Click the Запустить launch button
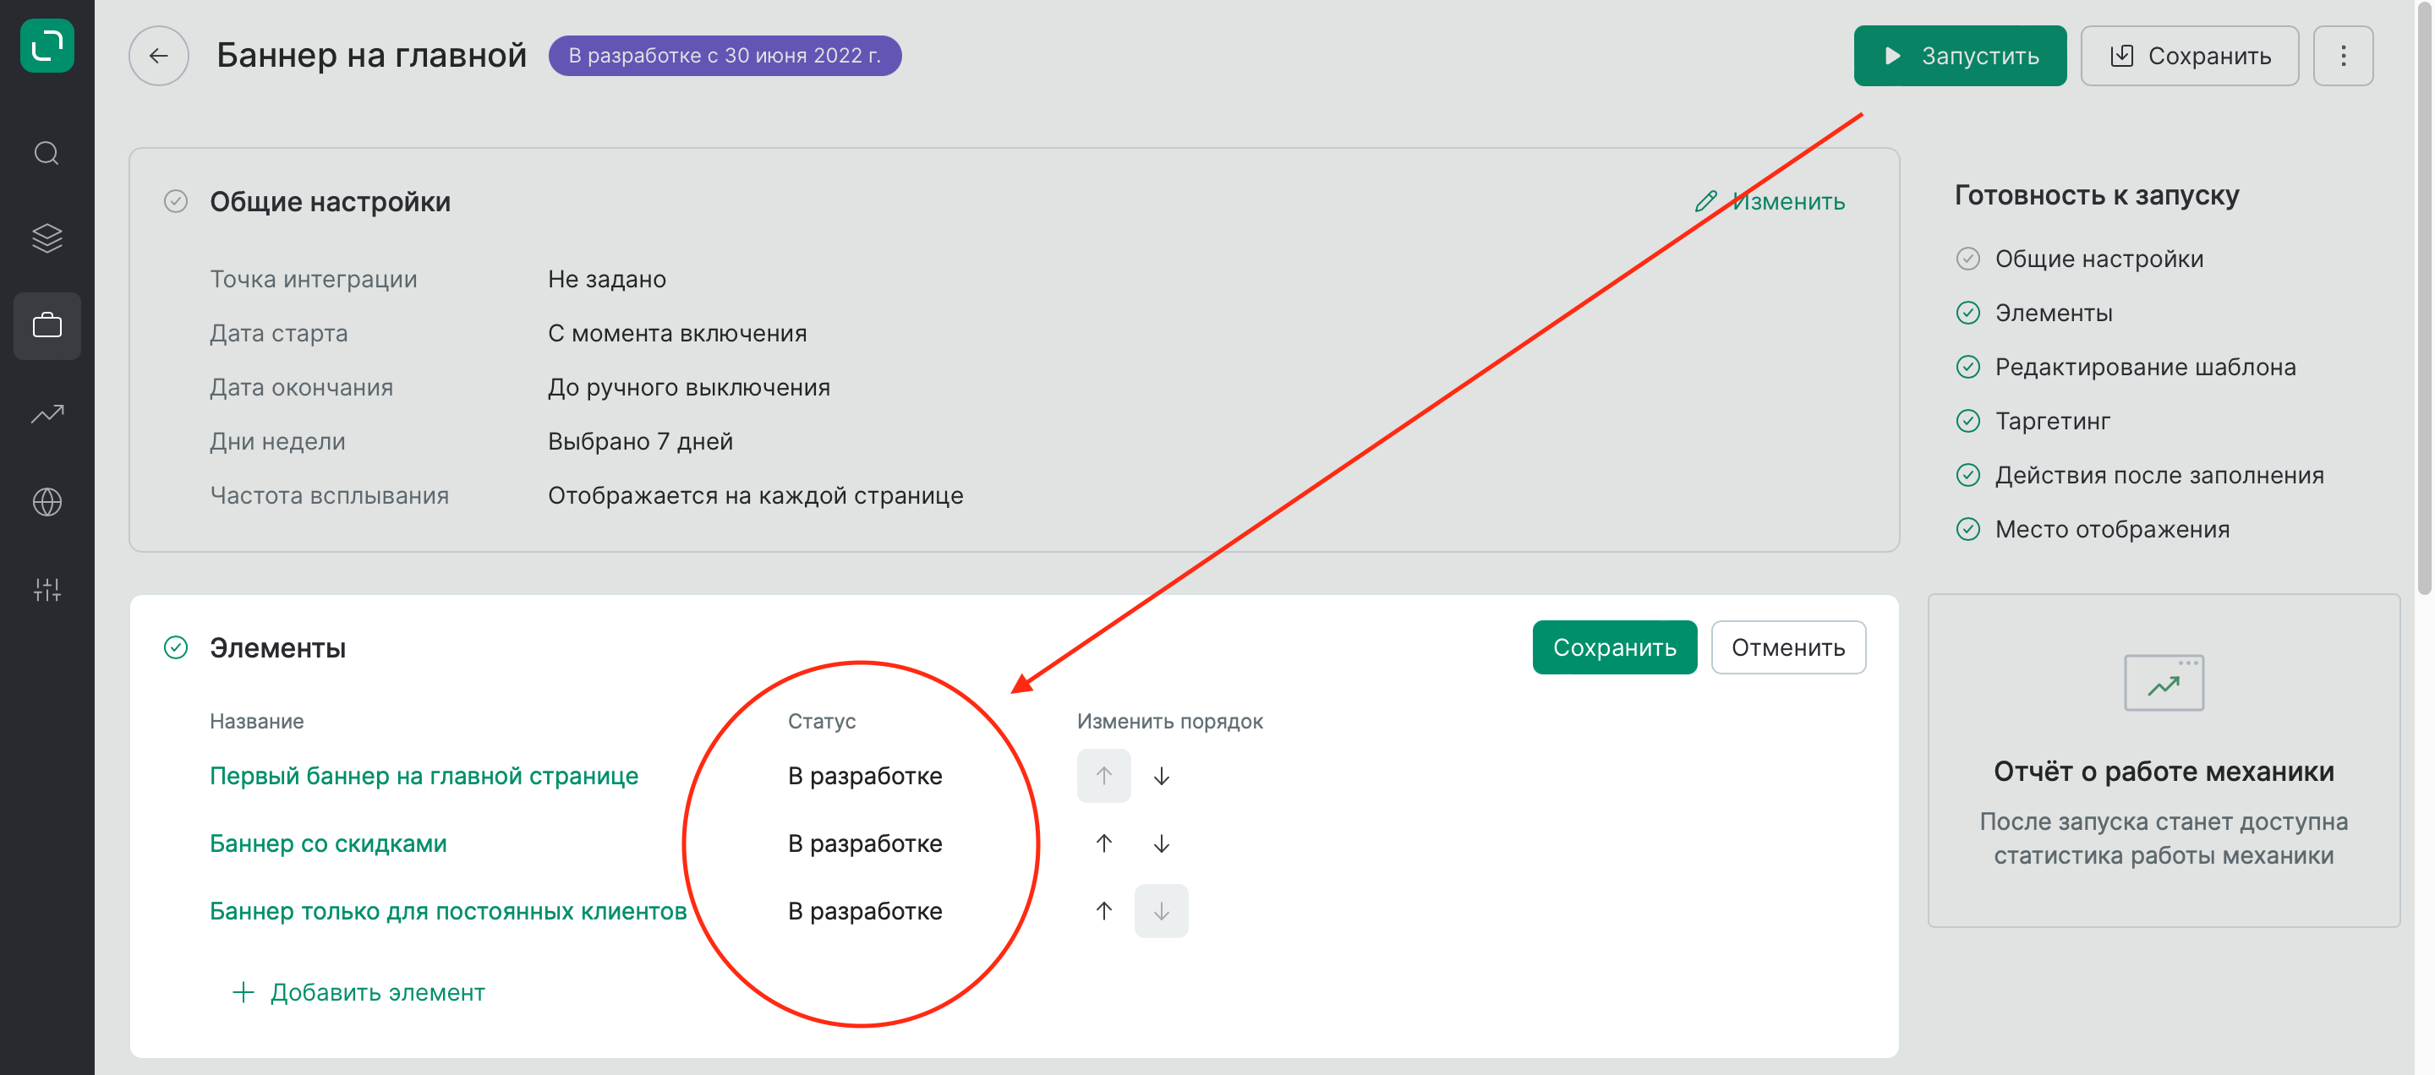 [x=1960, y=56]
